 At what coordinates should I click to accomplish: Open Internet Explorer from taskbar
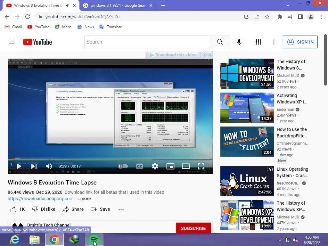15,240
